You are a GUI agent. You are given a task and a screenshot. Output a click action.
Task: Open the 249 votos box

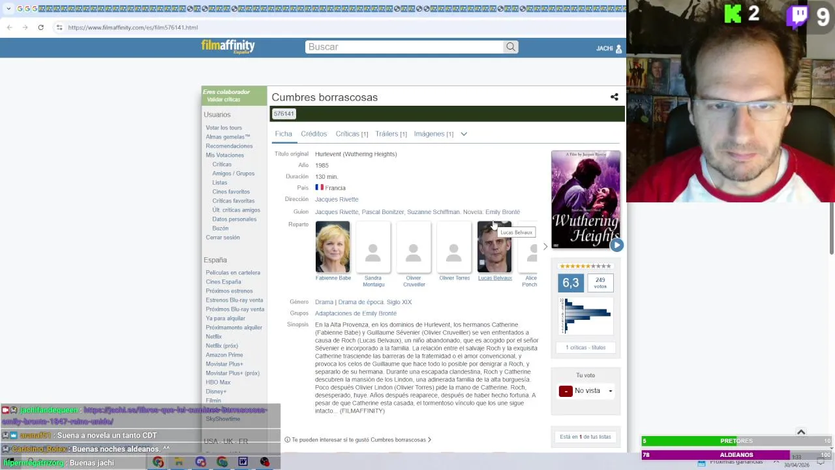click(600, 283)
